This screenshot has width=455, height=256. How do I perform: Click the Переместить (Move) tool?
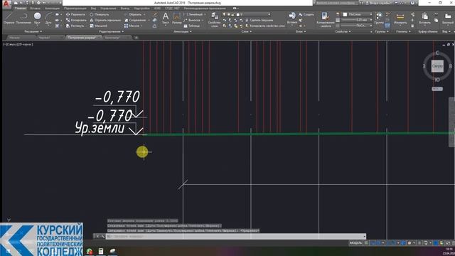pyautogui.click(x=76, y=14)
